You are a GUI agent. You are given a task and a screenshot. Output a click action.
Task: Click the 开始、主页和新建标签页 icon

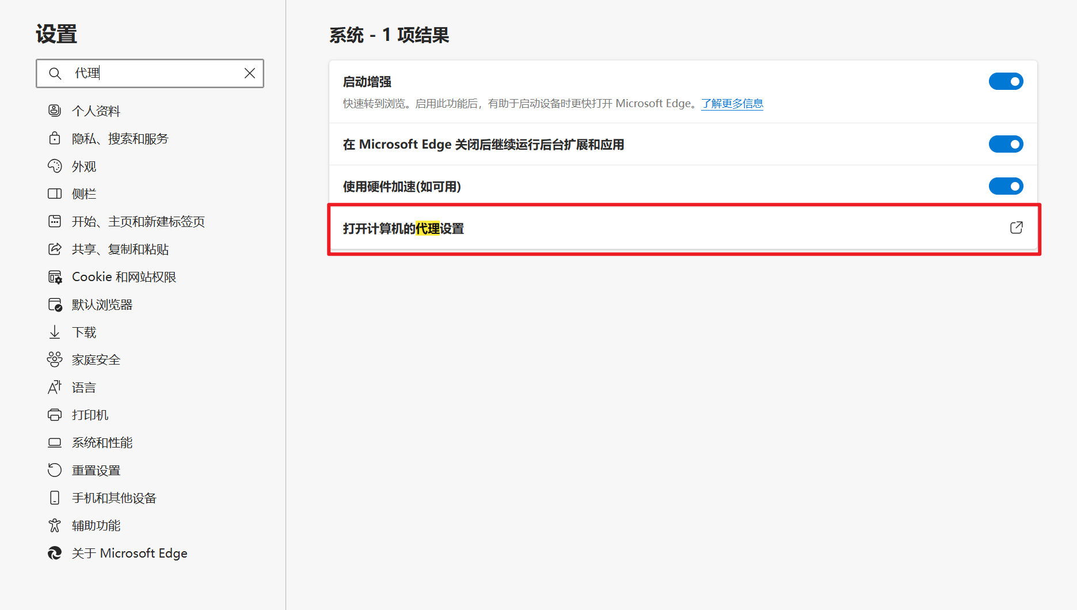click(x=55, y=221)
